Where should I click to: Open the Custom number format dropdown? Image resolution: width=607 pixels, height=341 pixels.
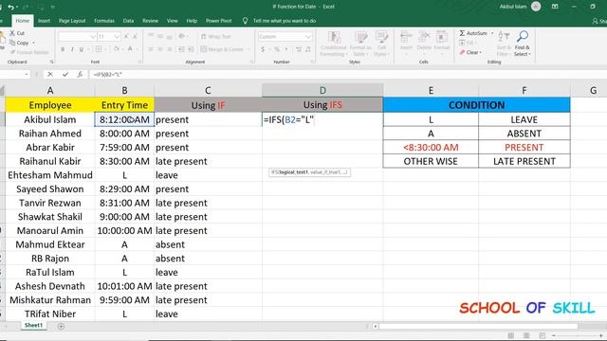click(308, 36)
